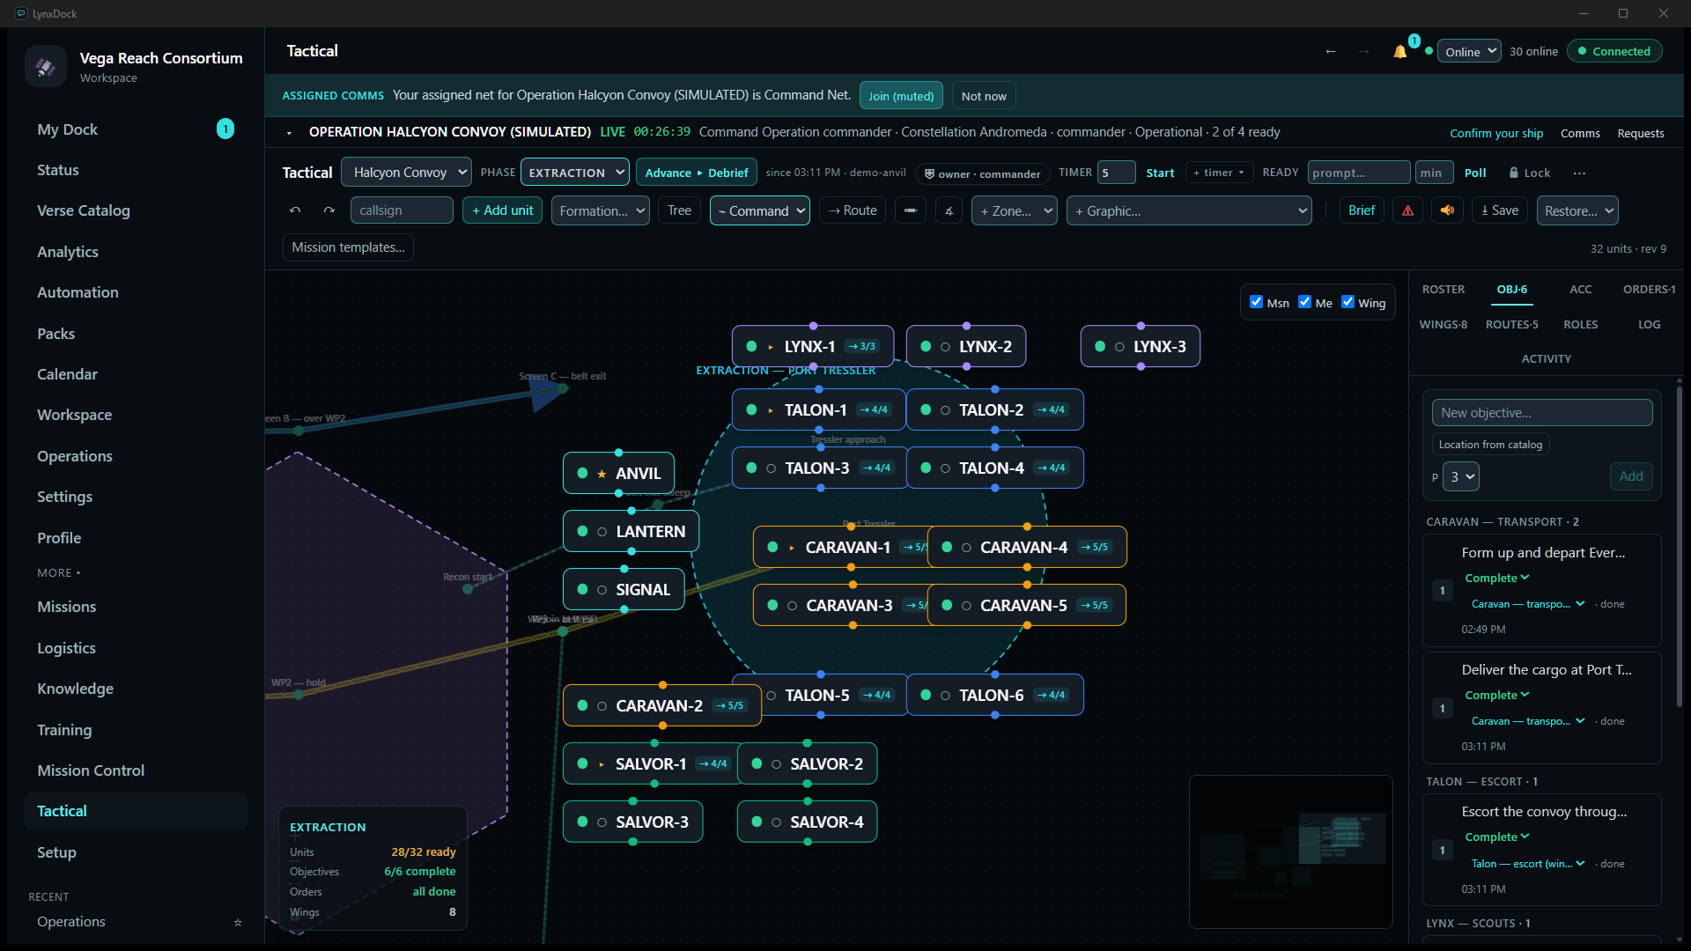Open the + Zone dropdown
Image resolution: width=1691 pixels, height=951 pixels.
(x=1015, y=210)
